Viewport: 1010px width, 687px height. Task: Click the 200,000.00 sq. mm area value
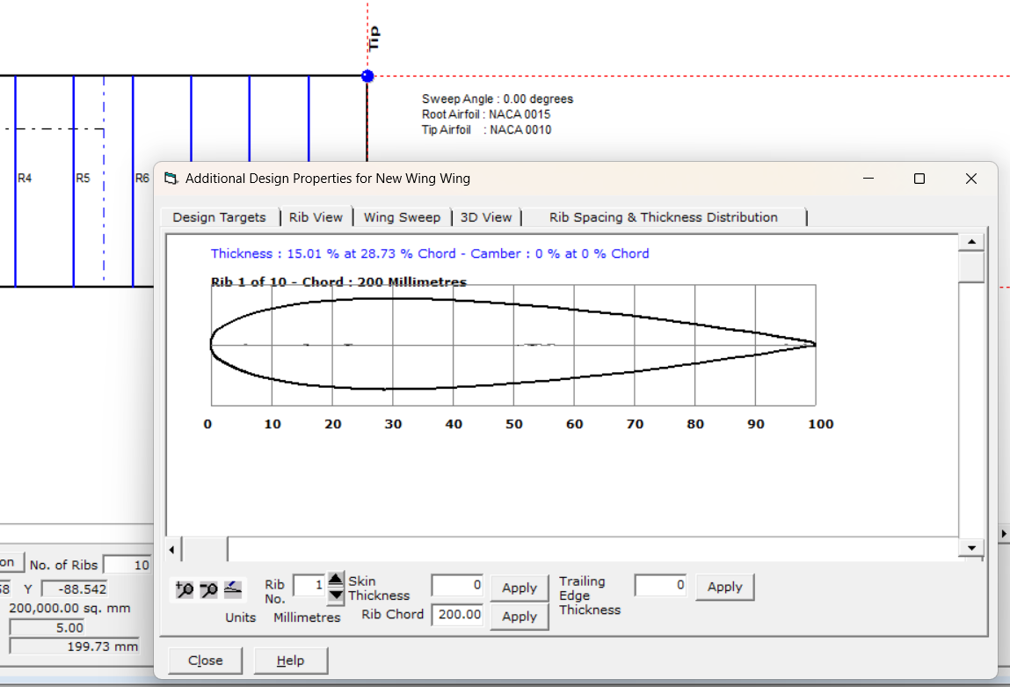(x=69, y=608)
